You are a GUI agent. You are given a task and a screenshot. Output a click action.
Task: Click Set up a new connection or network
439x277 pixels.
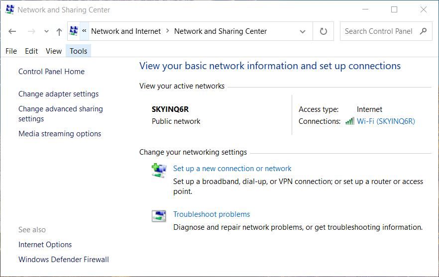pos(232,169)
